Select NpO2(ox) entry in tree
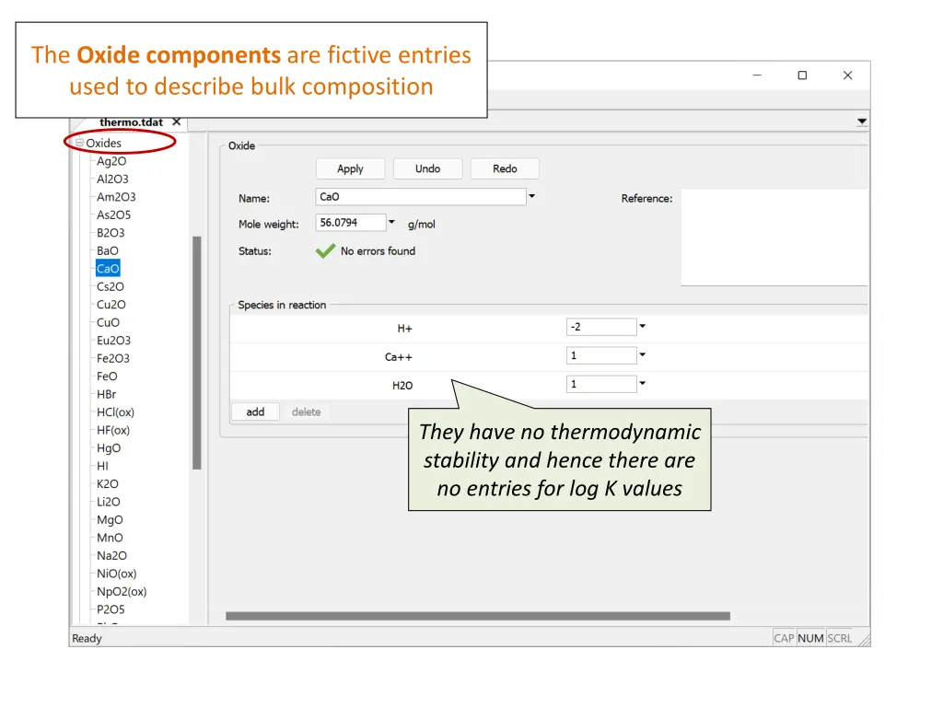Screen dimensions: 943x707 point(122,592)
